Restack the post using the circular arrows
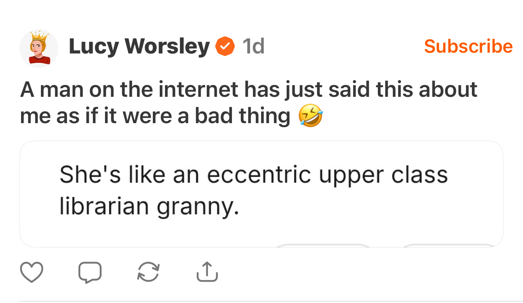Viewport: 523px width, 303px height. (148, 272)
